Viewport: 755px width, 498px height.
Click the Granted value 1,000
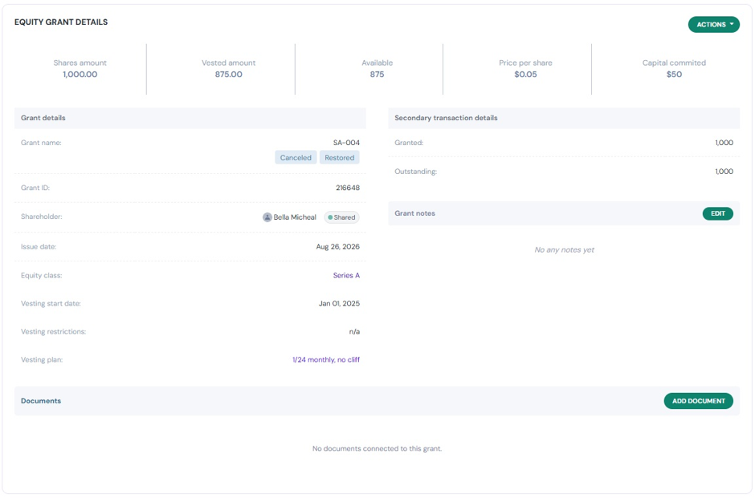(x=724, y=143)
